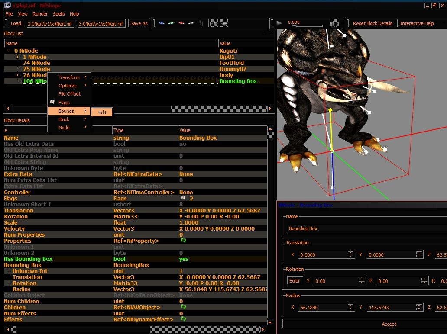Click the grey eye view icon in toolbar
The width and height of the screenshot is (447, 334).
[191, 23]
